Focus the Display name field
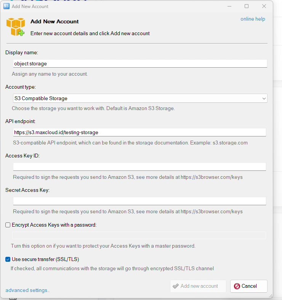This screenshot has height=300, width=282. 140,63
